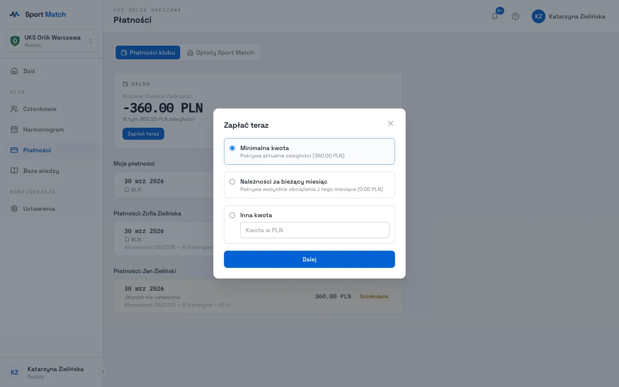Click the Moje płatności heading

pyautogui.click(x=134, y=163)
